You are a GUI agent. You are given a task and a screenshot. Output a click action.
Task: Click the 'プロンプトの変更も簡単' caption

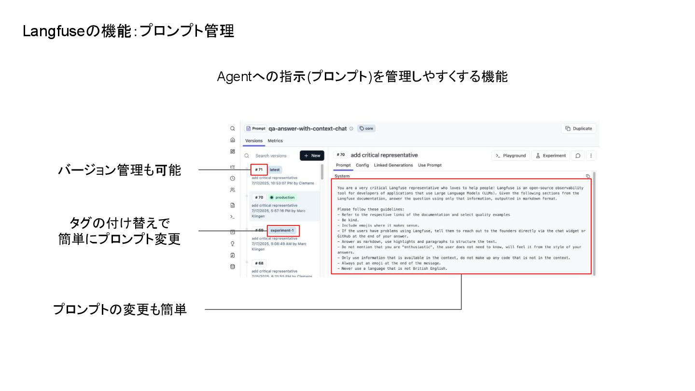coord(120,309)
